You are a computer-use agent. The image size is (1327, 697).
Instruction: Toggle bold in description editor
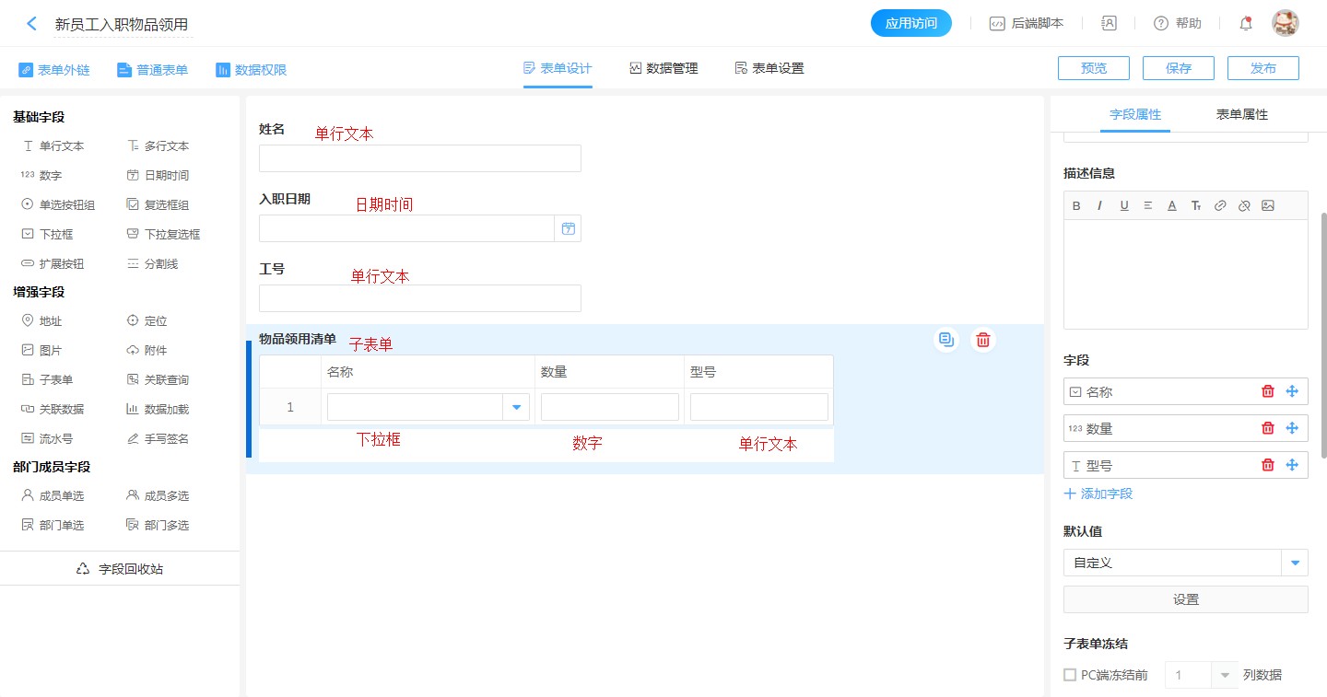pos(1076,206)
